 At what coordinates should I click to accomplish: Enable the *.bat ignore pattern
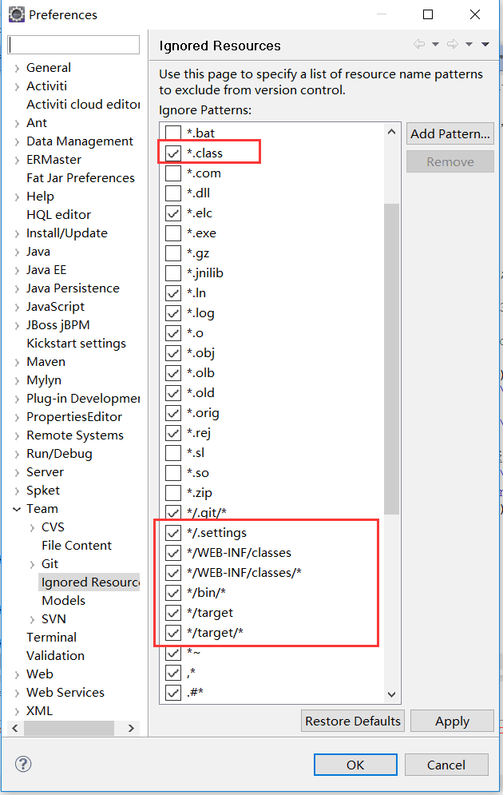coord(173,133)
